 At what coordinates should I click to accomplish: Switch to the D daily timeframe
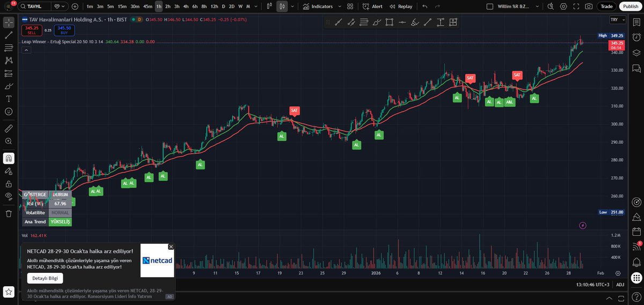pos(223,6)
